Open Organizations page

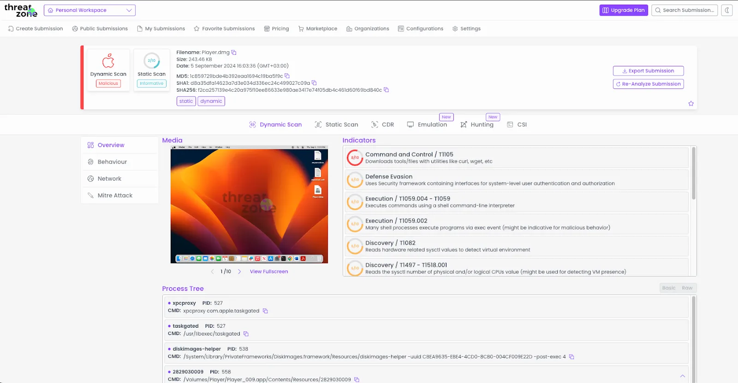click(x=368, y=29)
